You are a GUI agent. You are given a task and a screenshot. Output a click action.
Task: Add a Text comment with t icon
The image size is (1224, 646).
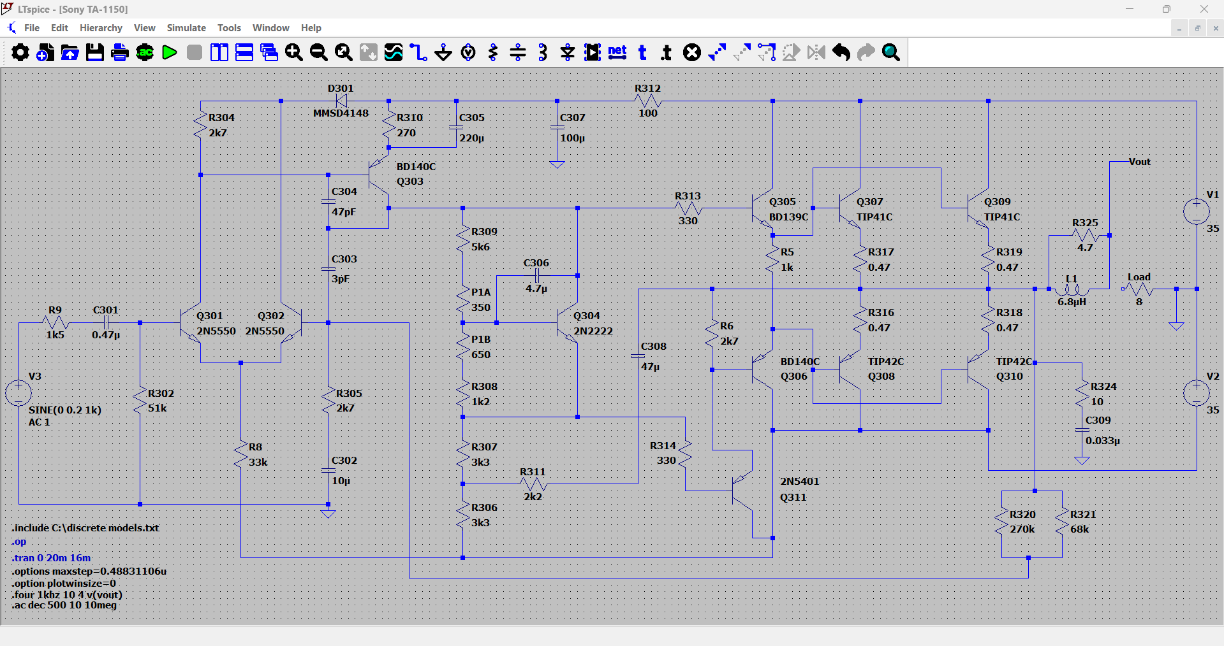(642, 52)
